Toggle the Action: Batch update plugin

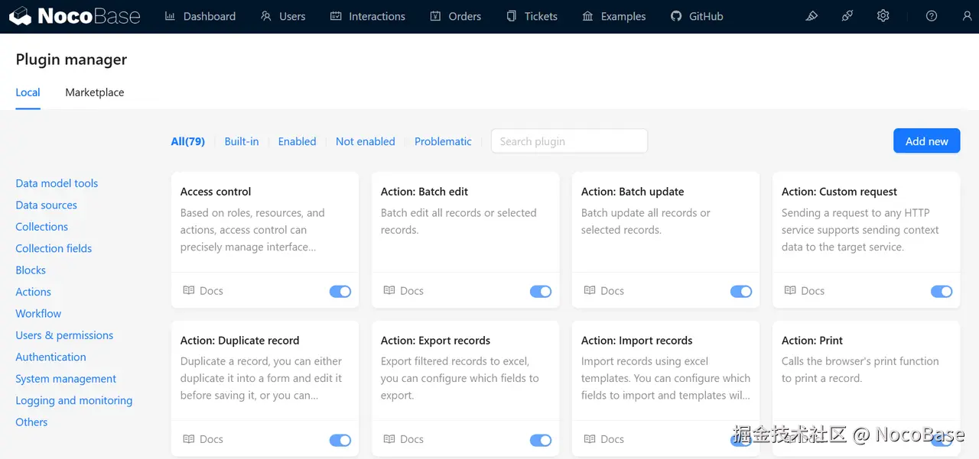point(741,291)
